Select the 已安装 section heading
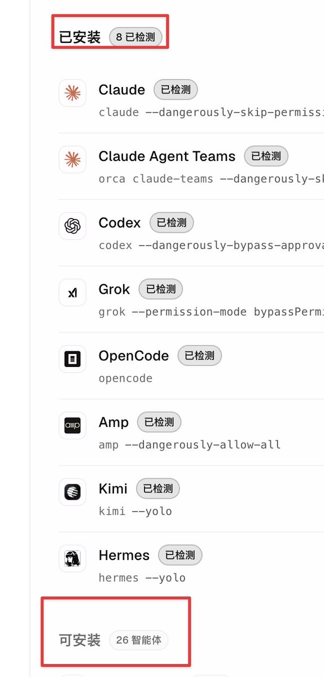324x677 pixels. [80, 37]
